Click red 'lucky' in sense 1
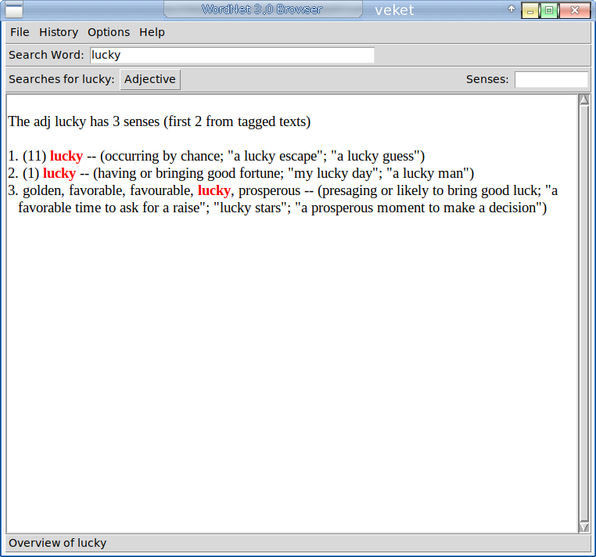596x557 pixels. pyautogui.click(x=66, y=156)
